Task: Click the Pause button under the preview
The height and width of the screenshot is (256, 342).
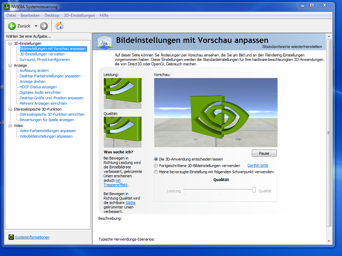Action: (x=264, y=153)
